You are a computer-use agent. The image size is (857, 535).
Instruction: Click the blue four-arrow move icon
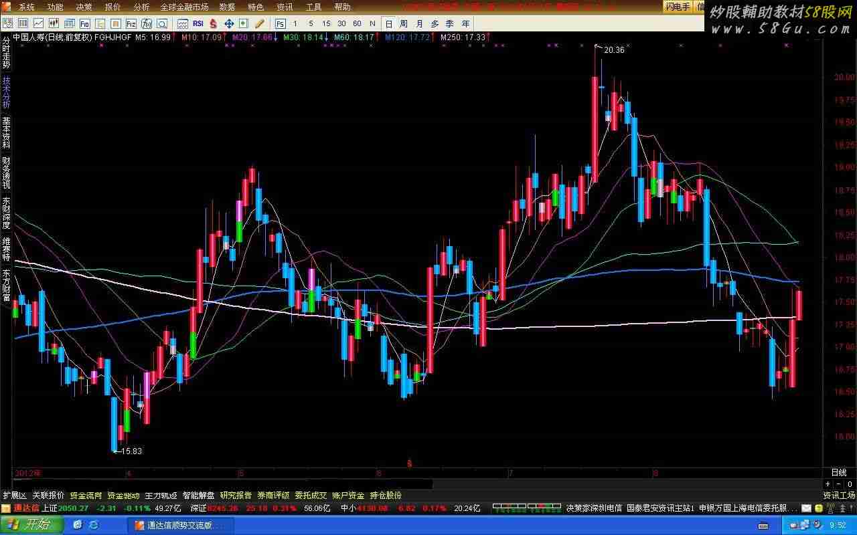click(x=228, y=23)
